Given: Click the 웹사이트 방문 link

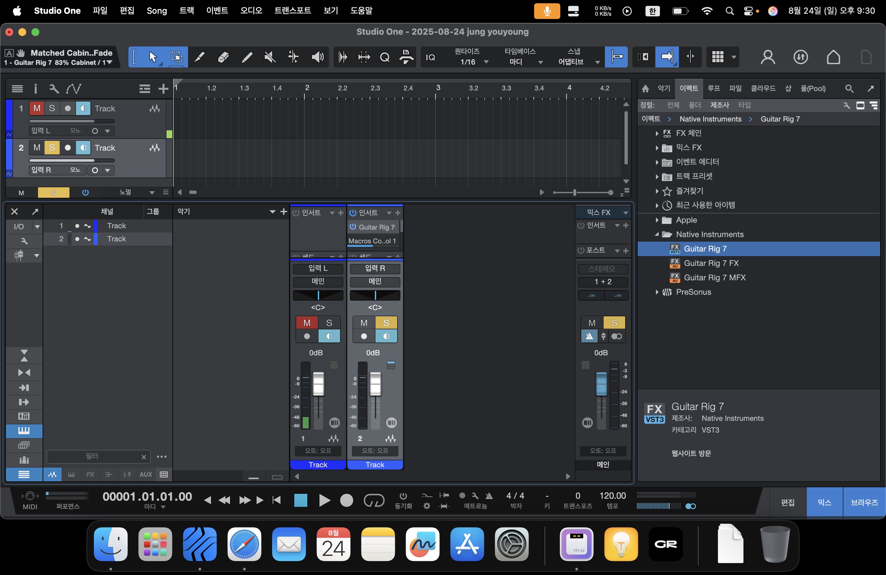Looking at the screenshot, I should point(691,454).
